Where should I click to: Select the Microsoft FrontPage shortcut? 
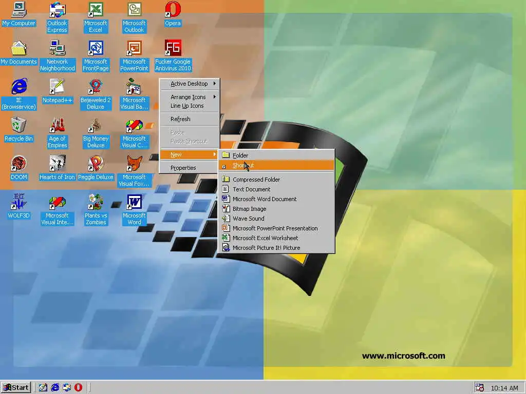click(96, 56)
